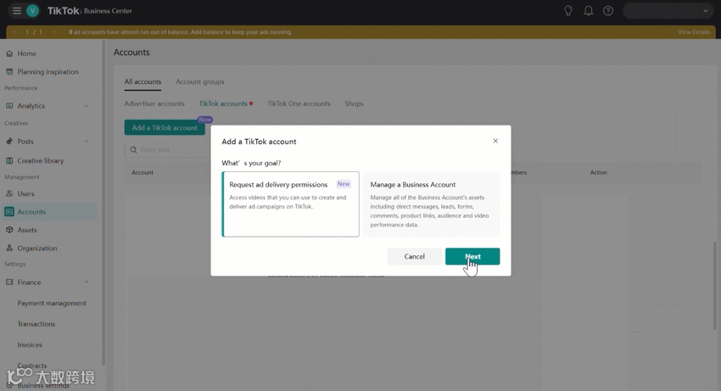Click the TikTok Business Center logo
Image resolution: width=721 pixels, height=391 pixels.
[90, 10]
